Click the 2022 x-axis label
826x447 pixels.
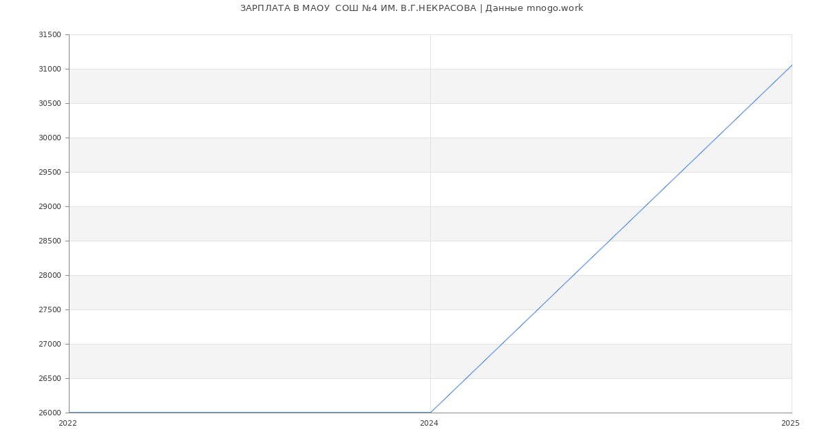pyautogui.click(x=67, y=424)
